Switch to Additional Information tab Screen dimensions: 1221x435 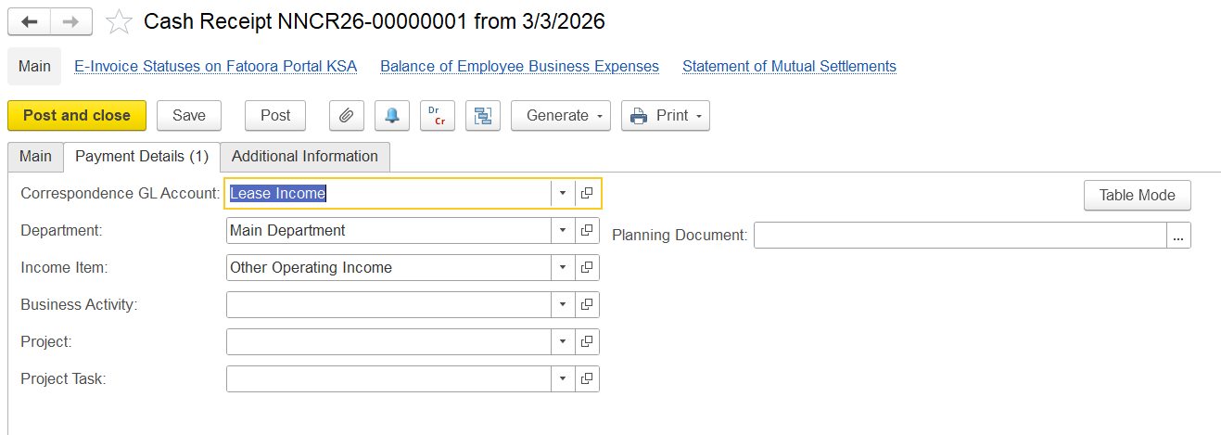(305, 157)
